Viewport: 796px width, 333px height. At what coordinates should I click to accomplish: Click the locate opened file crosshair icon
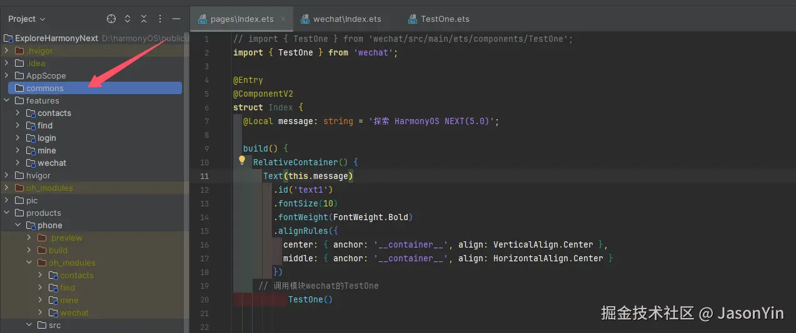coord(111,19)
